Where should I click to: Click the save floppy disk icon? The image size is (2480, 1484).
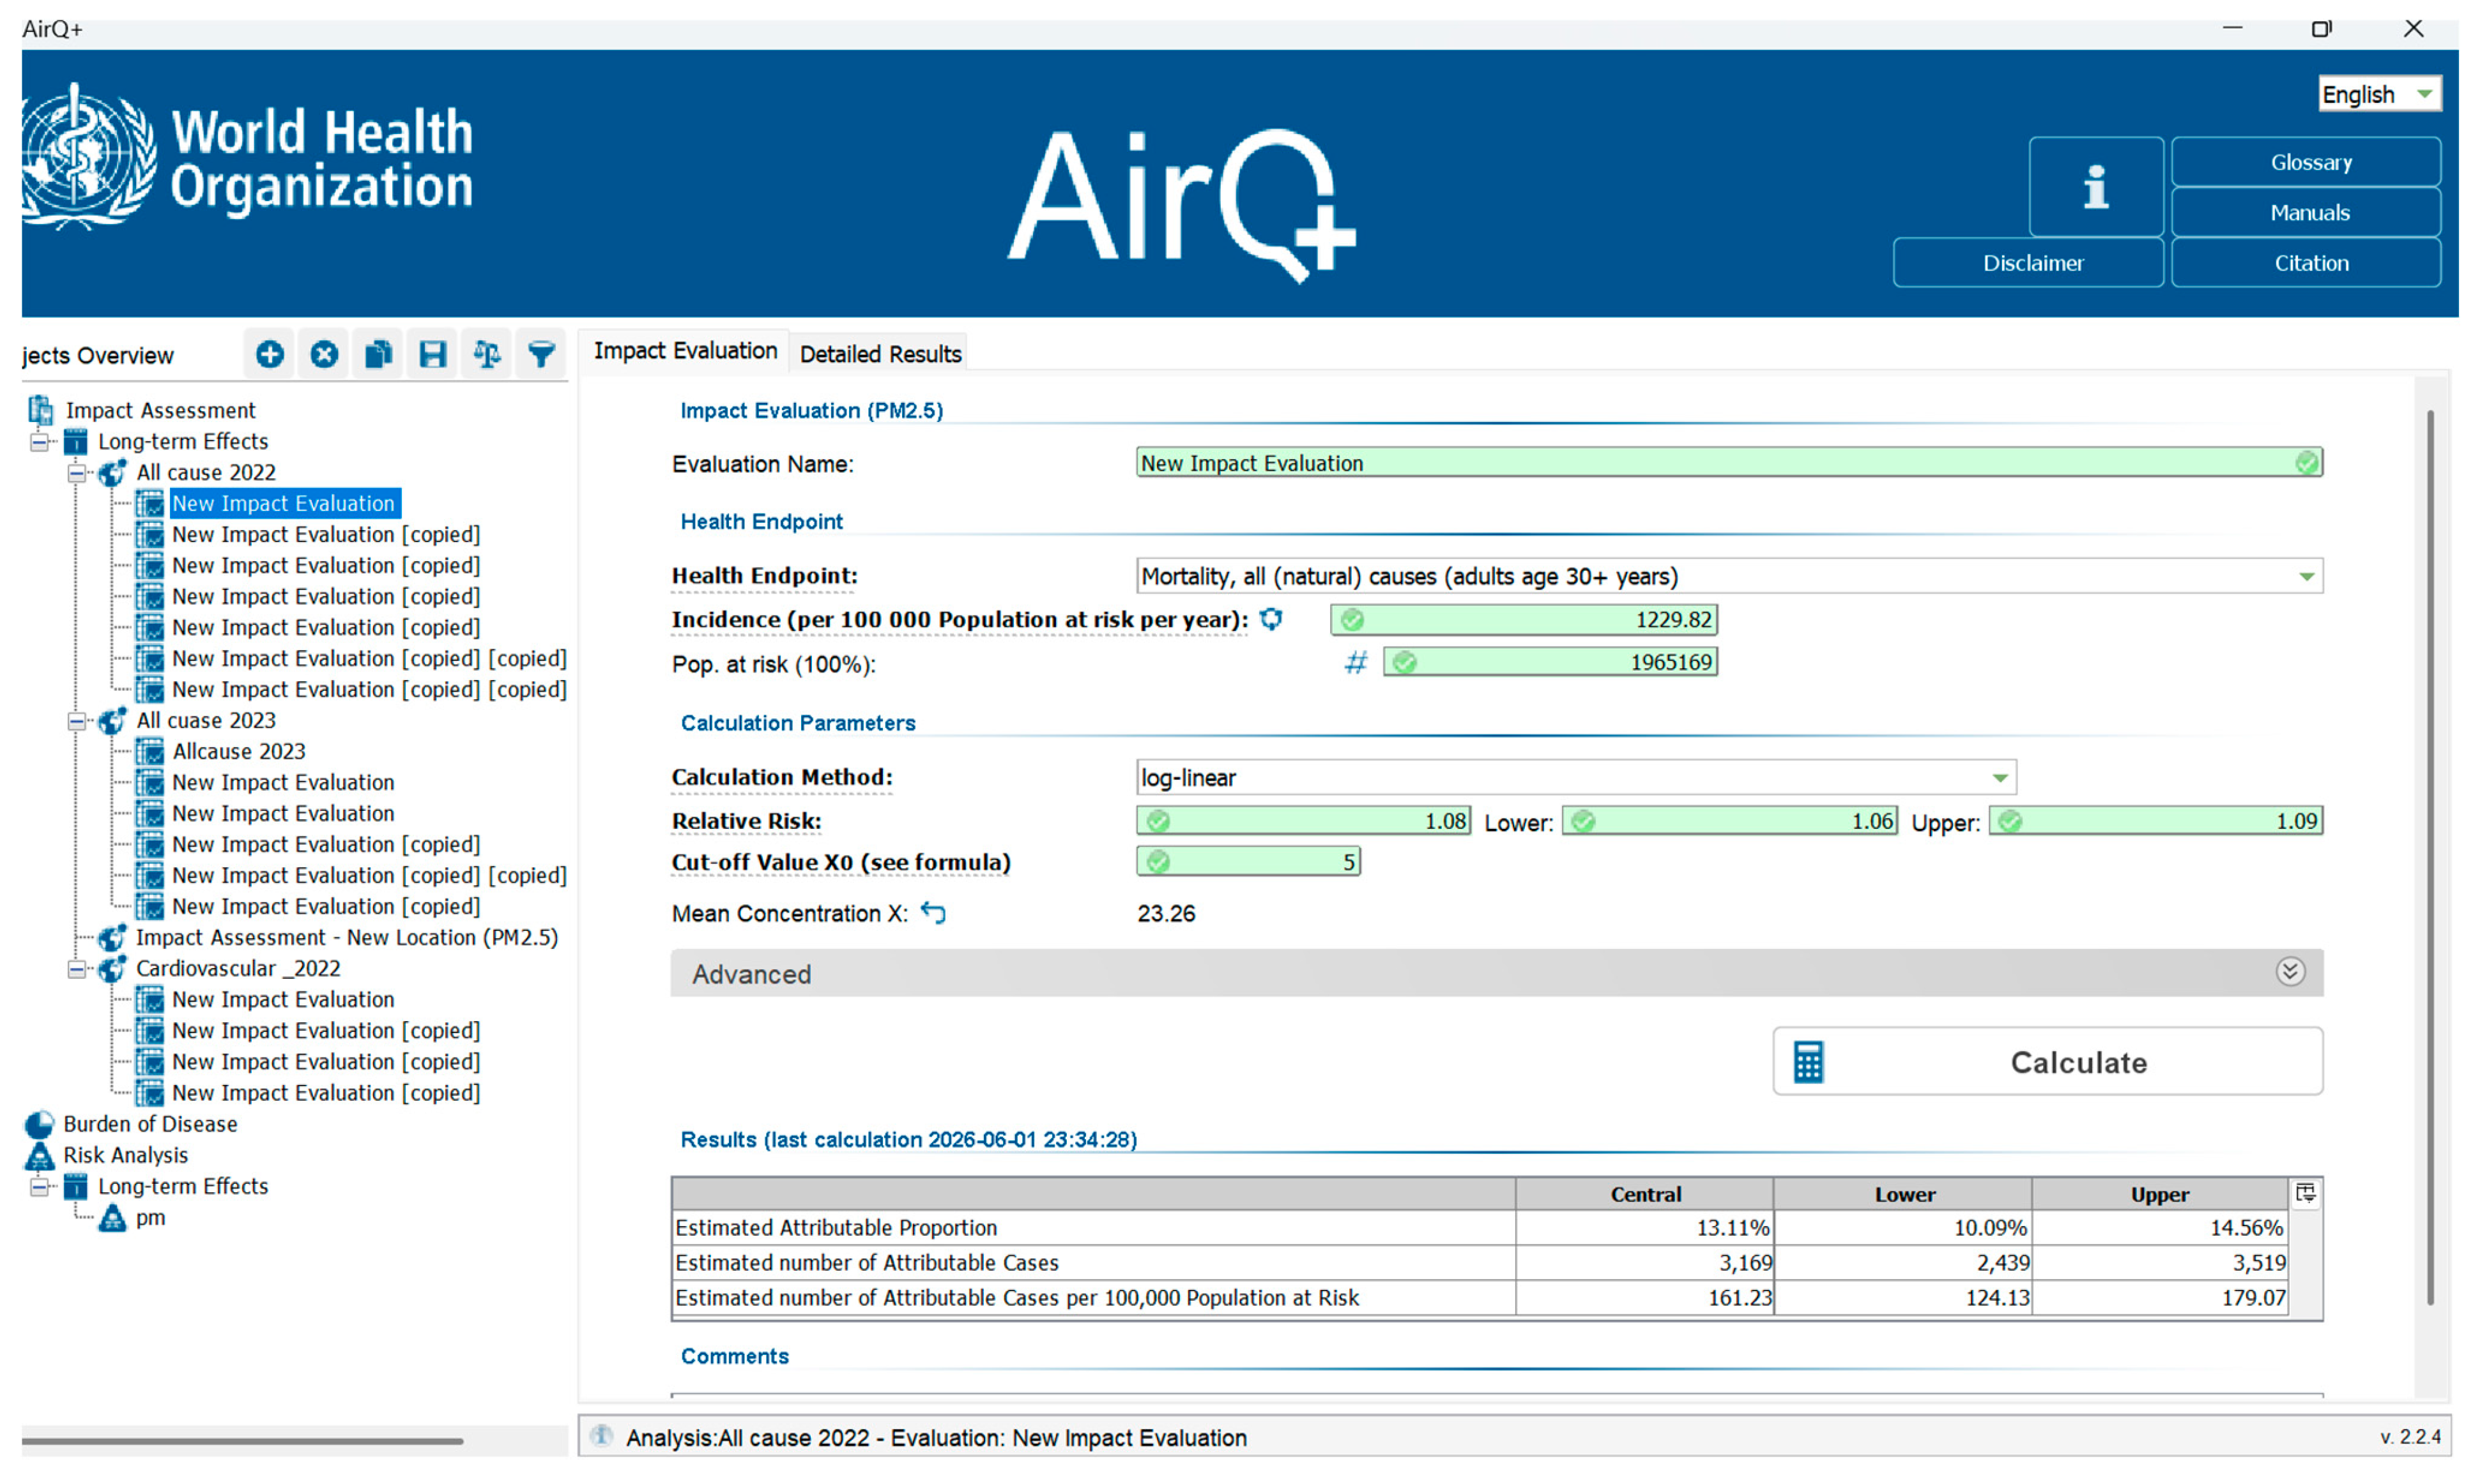click(x=432, y=354)
